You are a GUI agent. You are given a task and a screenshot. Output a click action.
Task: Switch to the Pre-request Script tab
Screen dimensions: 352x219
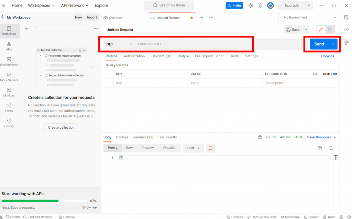209,56
